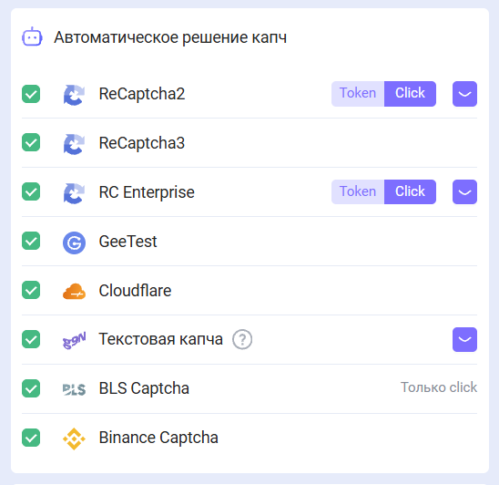Toggle the GeeTest checkbox

(x=31, y=241)
